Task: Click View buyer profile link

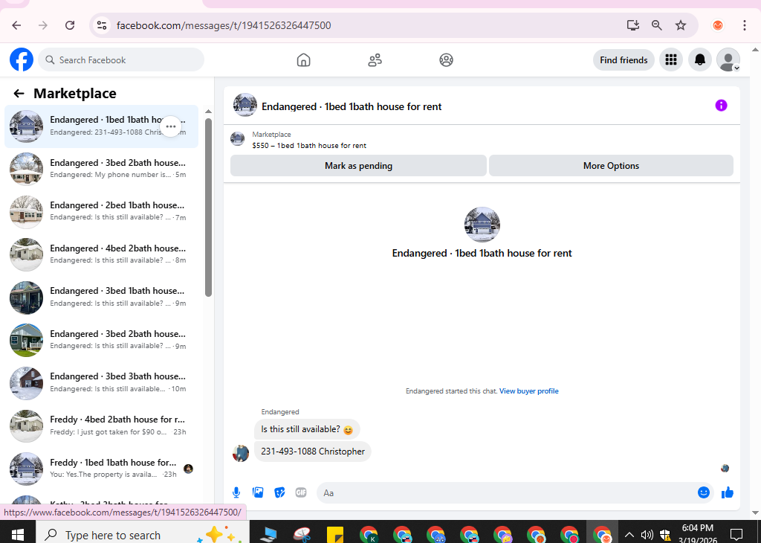Action: coord(528,391)
